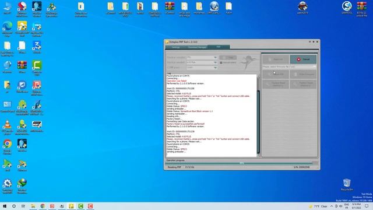
Task: Click 'Factory Reset is successfully performed!' log line
Action: point(185,124)
